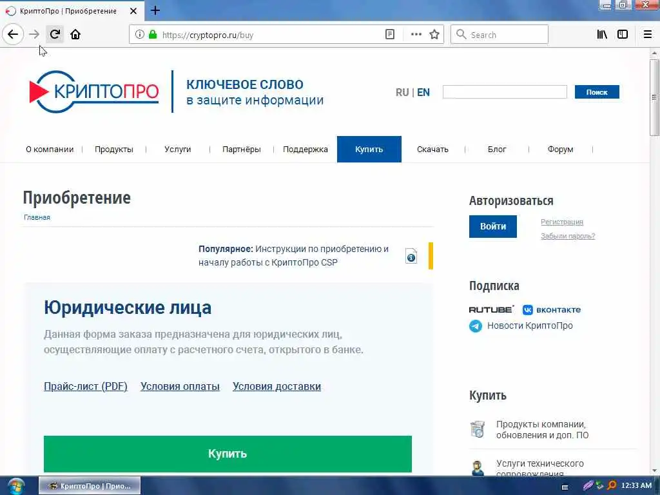660x495 pixels.
Task: Open the RUTUBE subscription logo
Action: (x=491, y=309)
